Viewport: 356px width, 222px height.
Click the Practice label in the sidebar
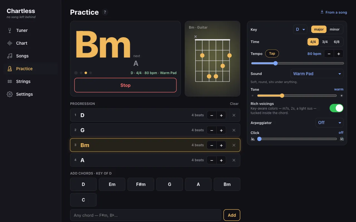(x=24, y=69)
